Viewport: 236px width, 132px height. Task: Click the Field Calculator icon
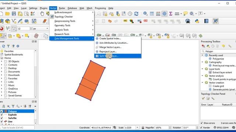(158, 14)
